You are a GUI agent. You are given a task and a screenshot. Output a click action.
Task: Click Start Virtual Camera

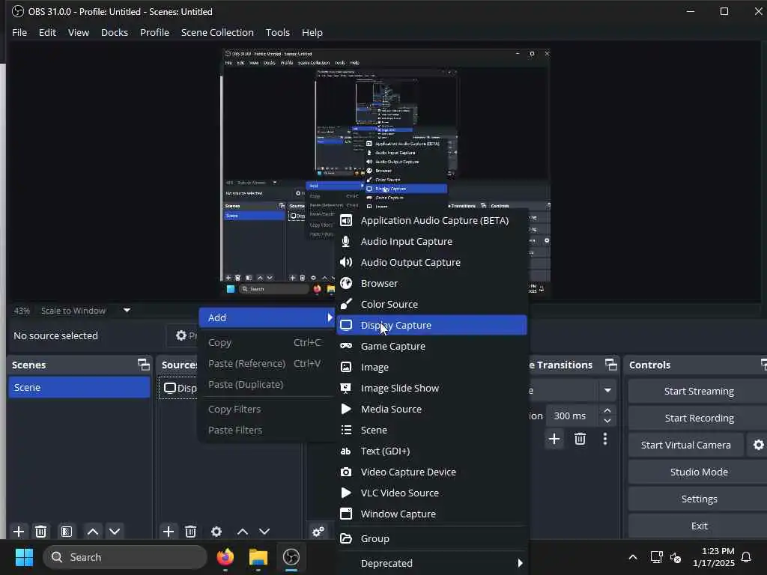tap(686, 445)
